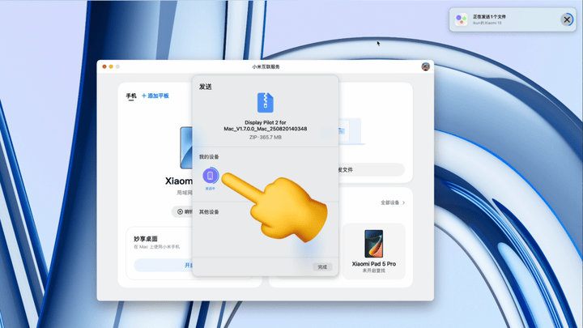The image size is (583, 328).
Task: Click the 妙享桌面 card title
Action: coord(146,239)
